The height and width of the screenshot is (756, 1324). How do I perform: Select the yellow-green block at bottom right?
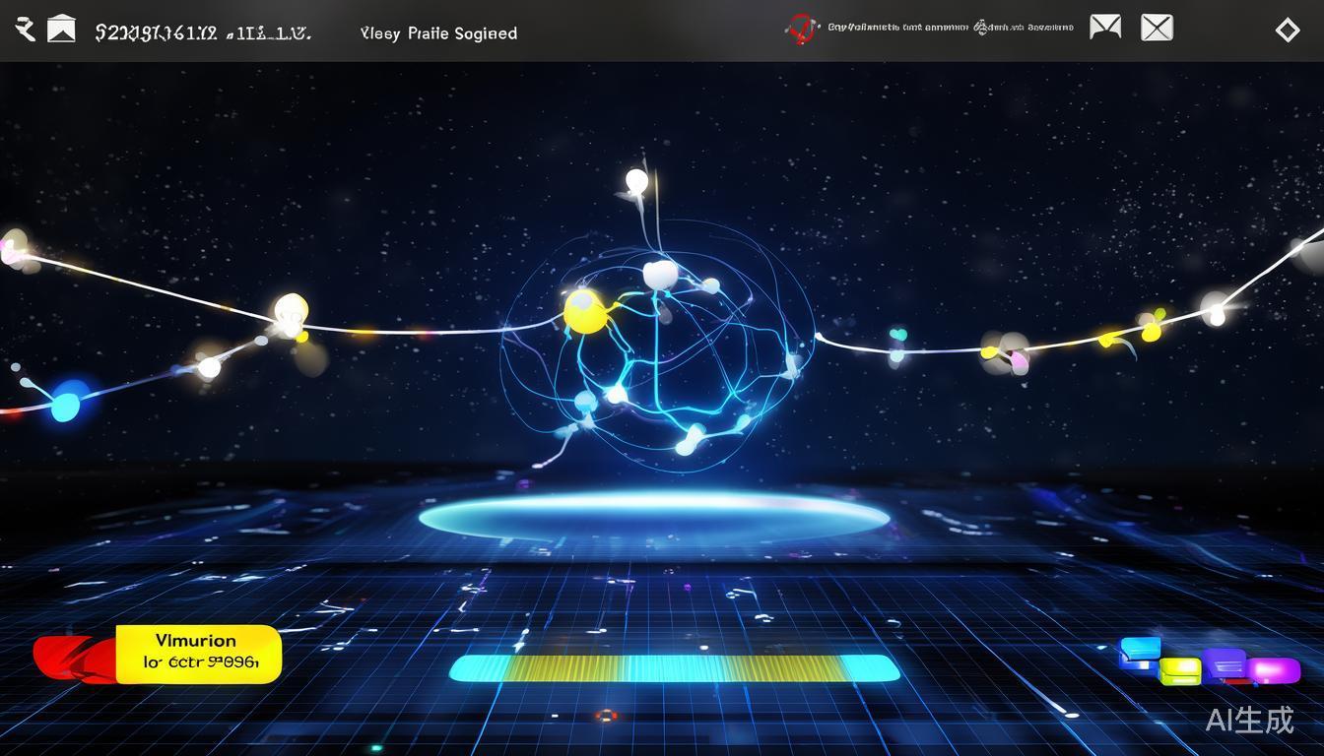coord(1179,671)
